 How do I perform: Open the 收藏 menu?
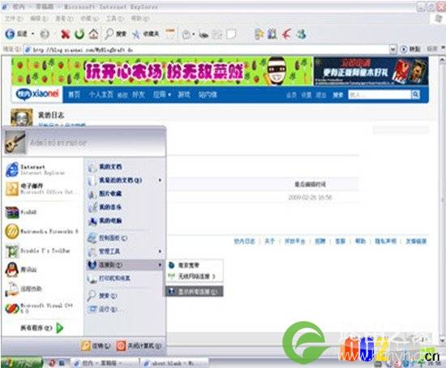89,19
